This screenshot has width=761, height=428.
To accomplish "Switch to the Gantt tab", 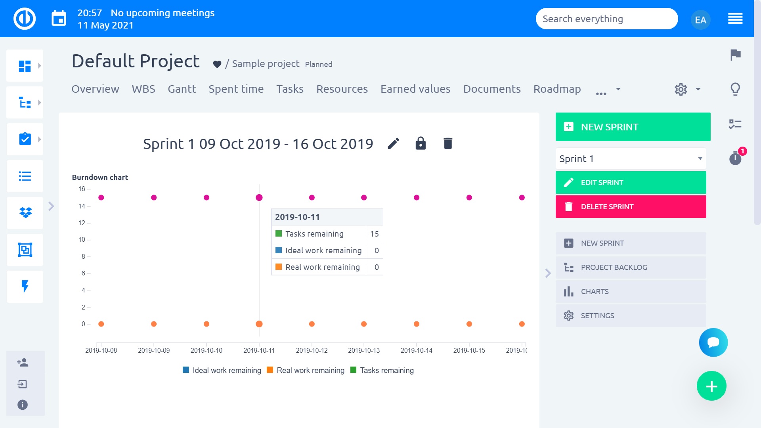I will click(x=182, y=89).
